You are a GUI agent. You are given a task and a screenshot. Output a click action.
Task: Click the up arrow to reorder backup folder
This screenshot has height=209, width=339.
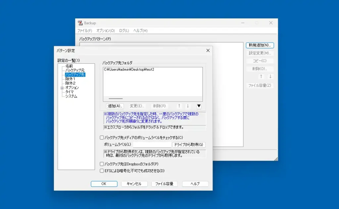click(x=179, y=106)
